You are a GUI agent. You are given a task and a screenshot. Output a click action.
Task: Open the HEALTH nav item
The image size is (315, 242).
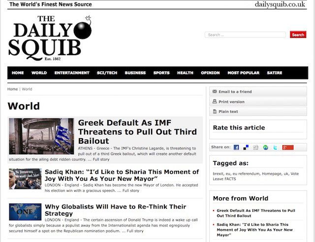point(185,73)
